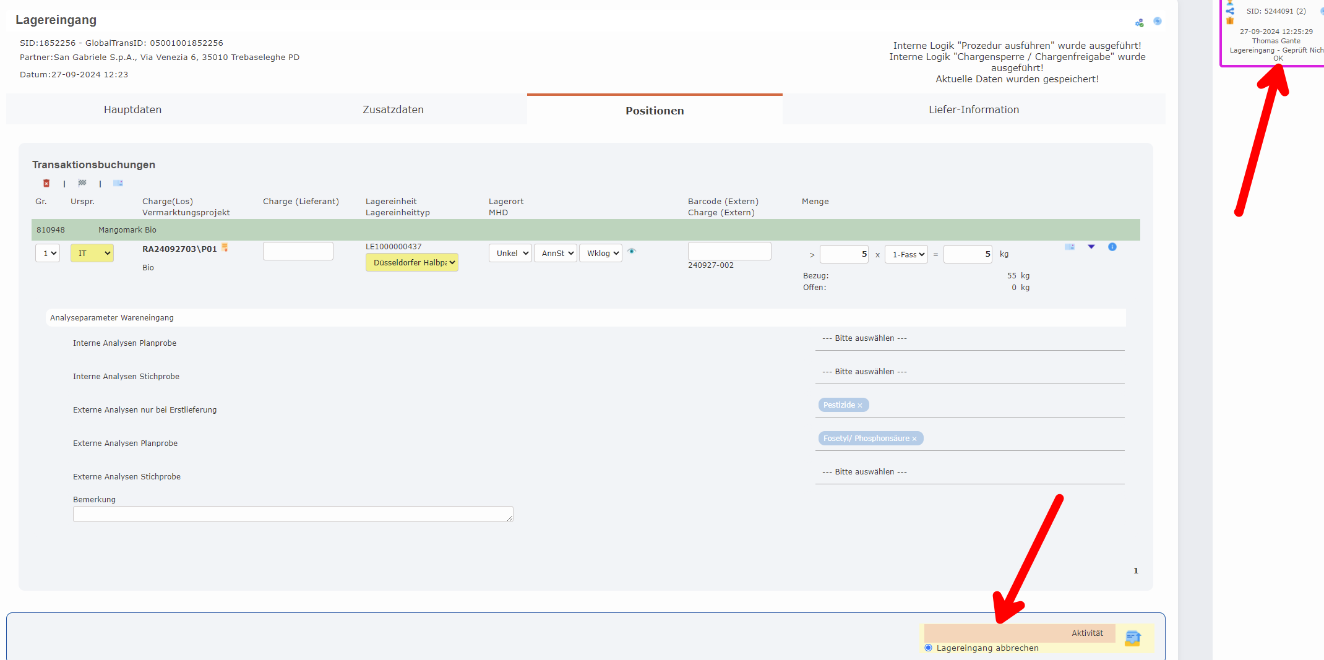Click the gears icon in Lagereingang header
The width and height of the screenshot is (1324, 660).
pos(1139,23)
